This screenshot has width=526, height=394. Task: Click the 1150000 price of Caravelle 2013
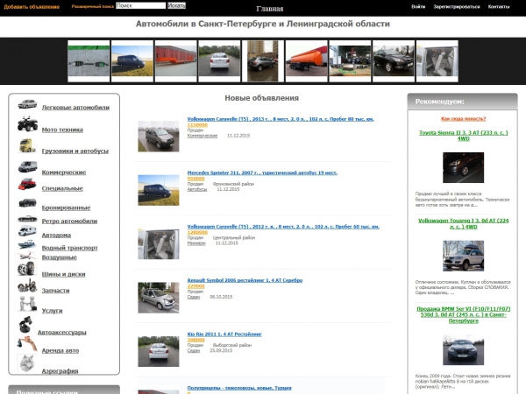197,125
